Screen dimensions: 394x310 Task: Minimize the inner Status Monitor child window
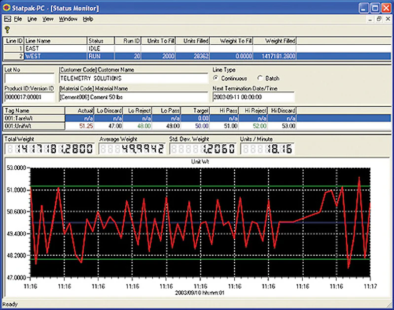coord(370,19)
